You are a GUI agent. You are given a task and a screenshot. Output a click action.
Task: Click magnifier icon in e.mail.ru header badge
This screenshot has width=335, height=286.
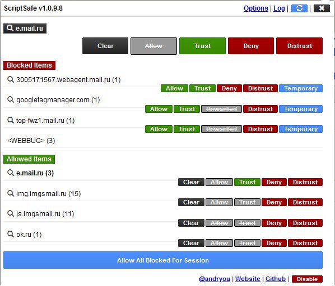click(10, 28)
